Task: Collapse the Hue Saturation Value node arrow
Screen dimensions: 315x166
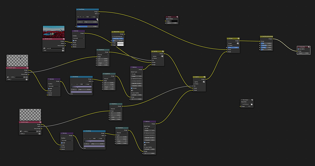Action: click(x=261, y=37)
